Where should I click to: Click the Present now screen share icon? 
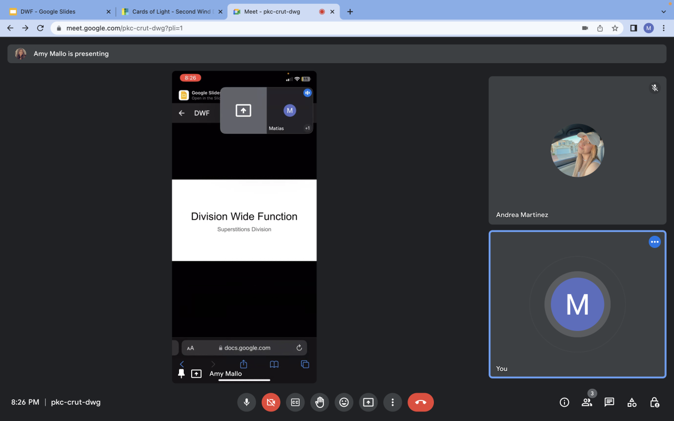369,403
